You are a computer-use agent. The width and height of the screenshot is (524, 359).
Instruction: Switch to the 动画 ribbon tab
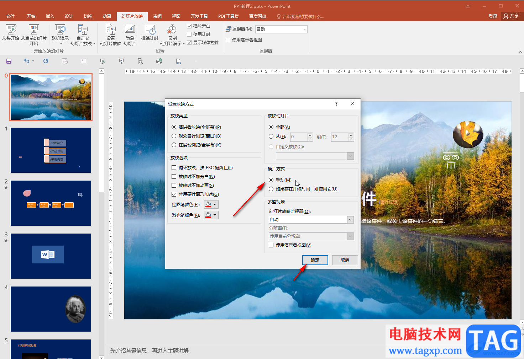pyautogui.click(x=107, y=16)
